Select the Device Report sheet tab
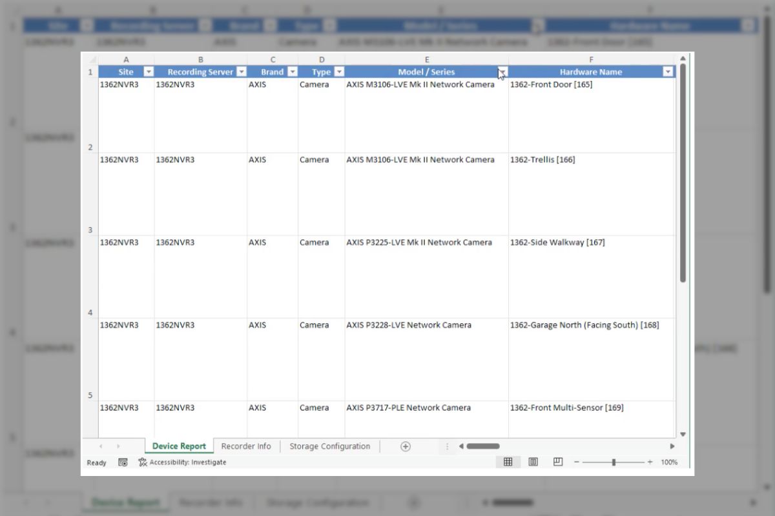Screen dimensions: 775x516 [x=178, y=446]
